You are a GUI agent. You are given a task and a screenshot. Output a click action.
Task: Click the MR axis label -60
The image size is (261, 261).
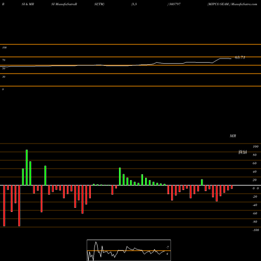(x=255, y=213)
